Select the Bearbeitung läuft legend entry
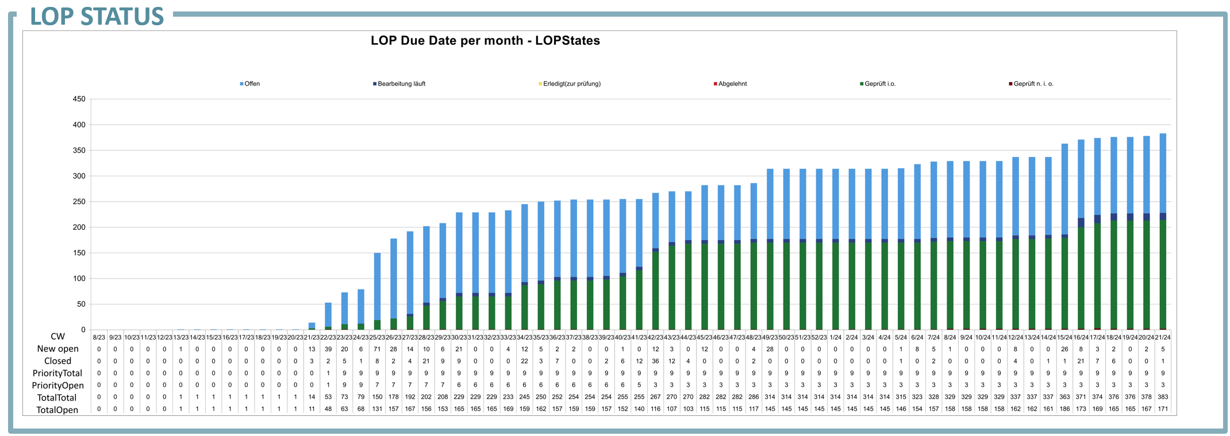 coord(401,84)
